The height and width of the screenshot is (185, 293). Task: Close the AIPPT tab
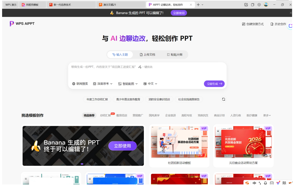191,5
